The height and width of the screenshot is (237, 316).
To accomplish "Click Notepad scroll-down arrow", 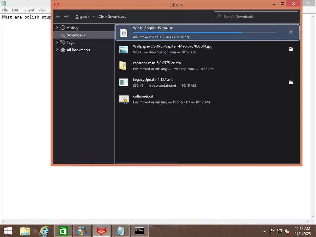I will 313,216.
